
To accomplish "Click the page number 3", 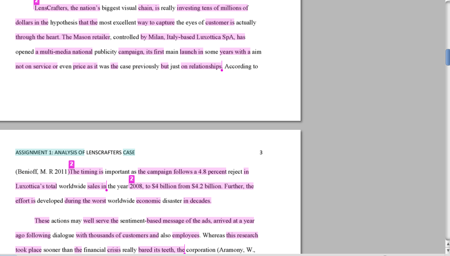I will [x=261, y=153].
